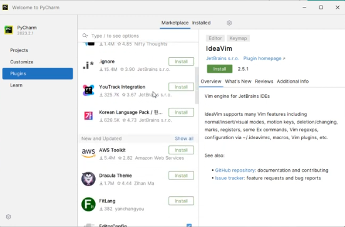Screen dimensions: 345x227
Task: Select the .ignore plugin icon
Action: click(88, 65)
